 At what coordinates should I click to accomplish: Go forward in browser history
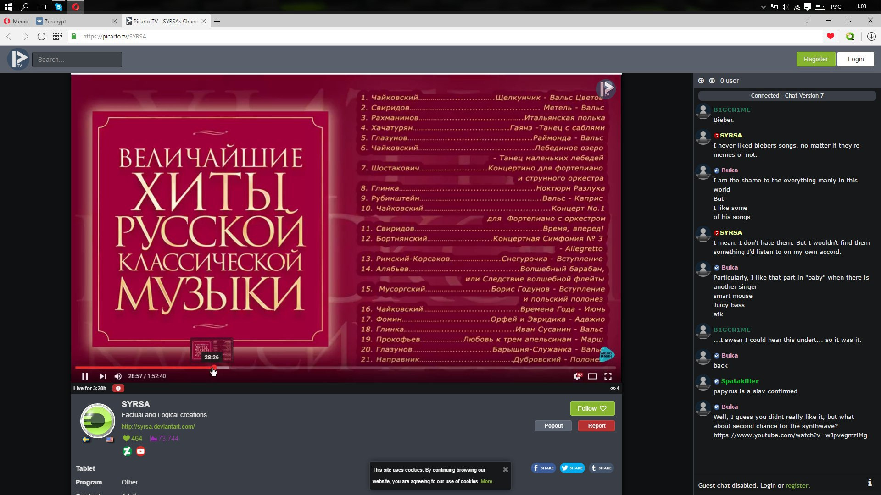tap(26, 36)
